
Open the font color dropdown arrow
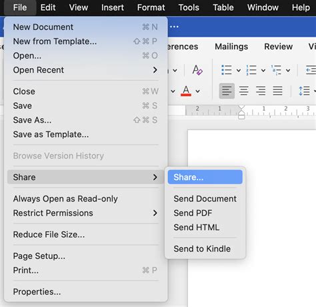(197, 91)
